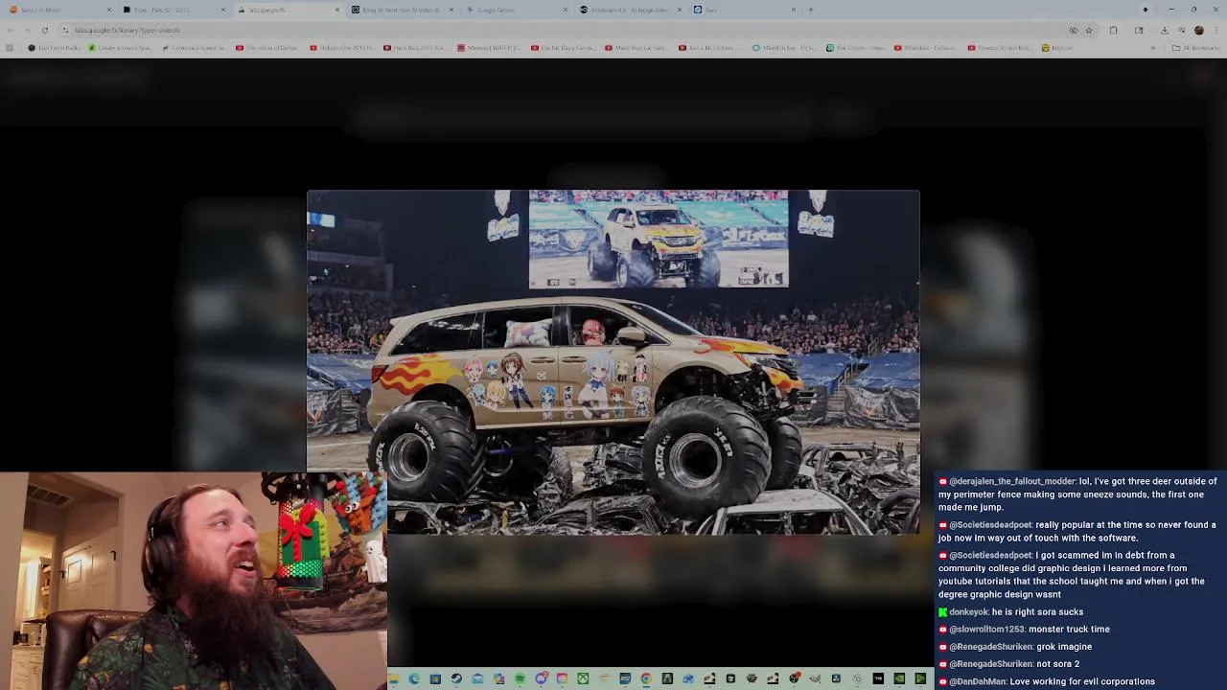Switch to Google Chrome in the taskbar
The height and width of the screenshot is (690, 1227).
(x=645, y=678)
